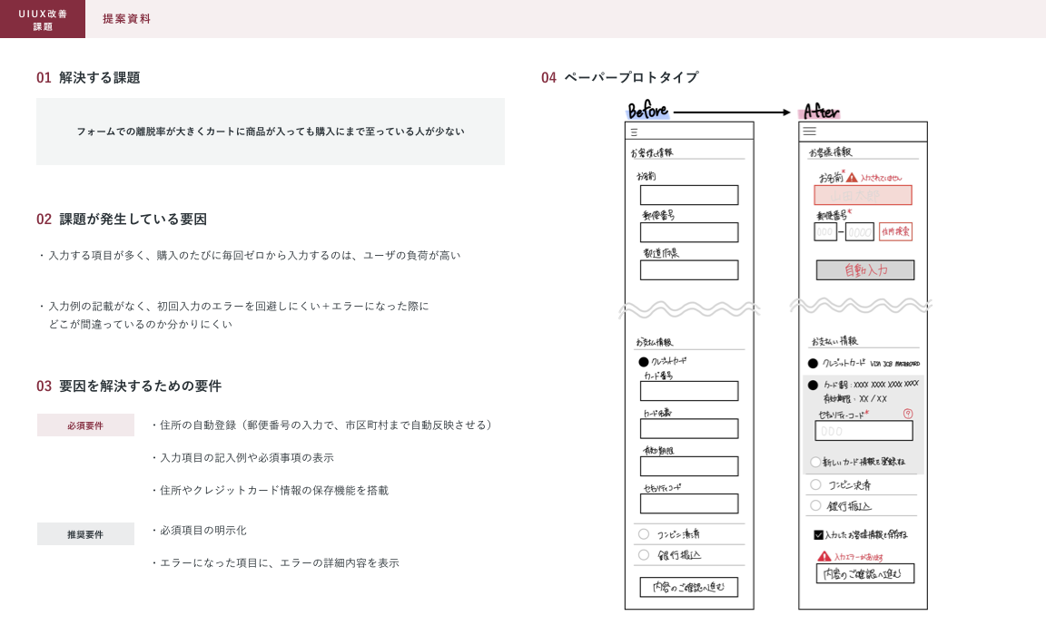Select the 提案資料 header tab
Screen dimensions: 1046x635
[x=127, y=19]
